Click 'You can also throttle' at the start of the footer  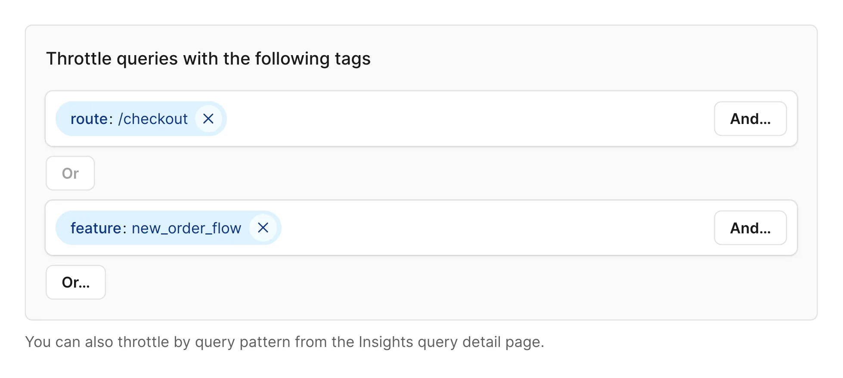[97, 342]
